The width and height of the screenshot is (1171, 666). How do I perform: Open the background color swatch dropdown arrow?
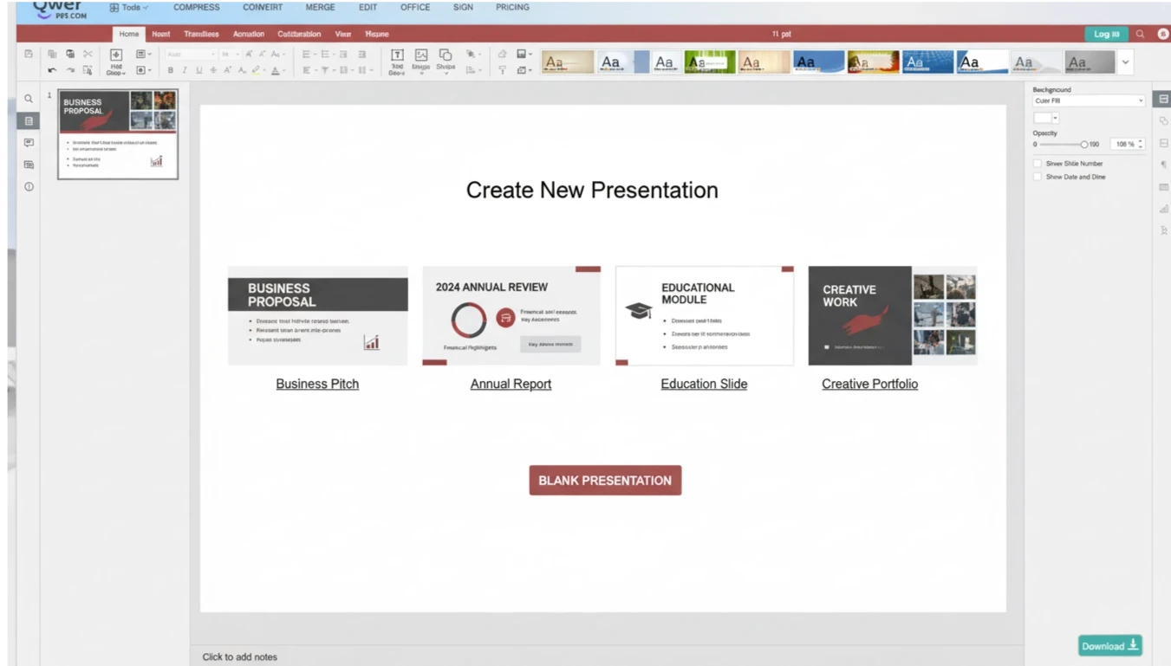1055,118
